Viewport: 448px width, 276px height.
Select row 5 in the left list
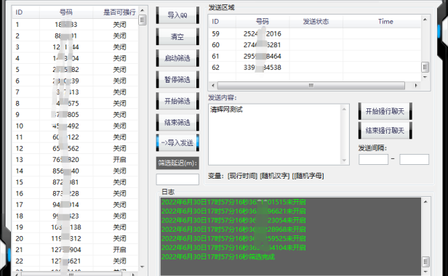[x=75, y=70]
